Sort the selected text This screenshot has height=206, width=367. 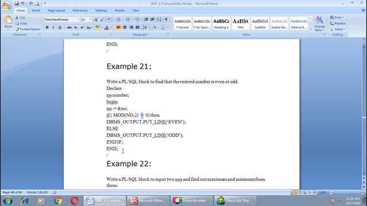tap(159, 19)
